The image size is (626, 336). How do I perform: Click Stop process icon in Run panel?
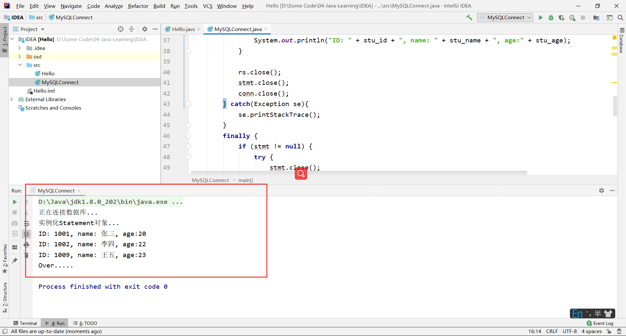15,212
